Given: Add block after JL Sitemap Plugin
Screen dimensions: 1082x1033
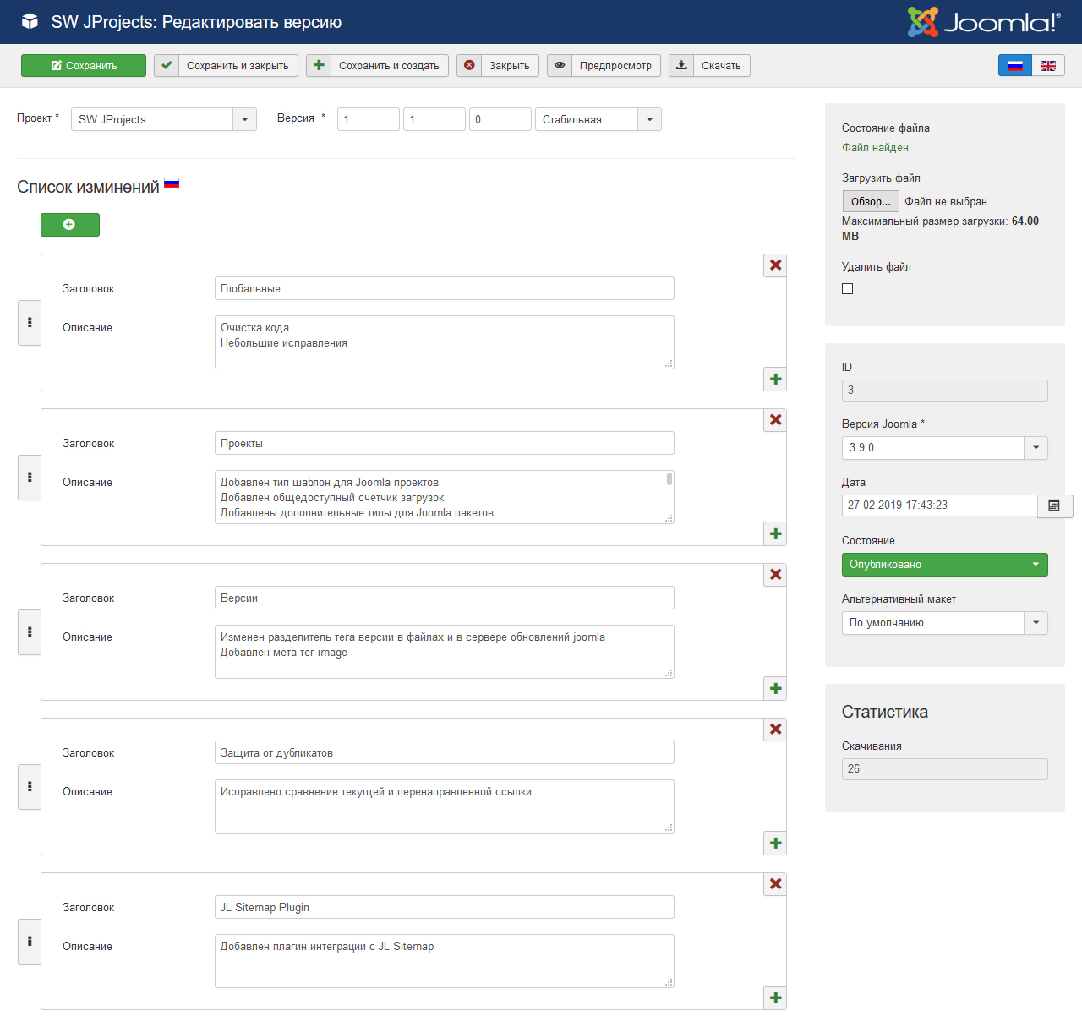Looking at the screenshot, I should coord(775,997).
